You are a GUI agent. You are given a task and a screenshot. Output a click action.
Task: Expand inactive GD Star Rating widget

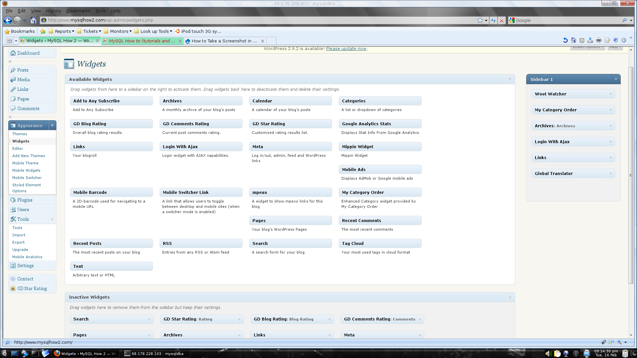(x=239, y=319)
